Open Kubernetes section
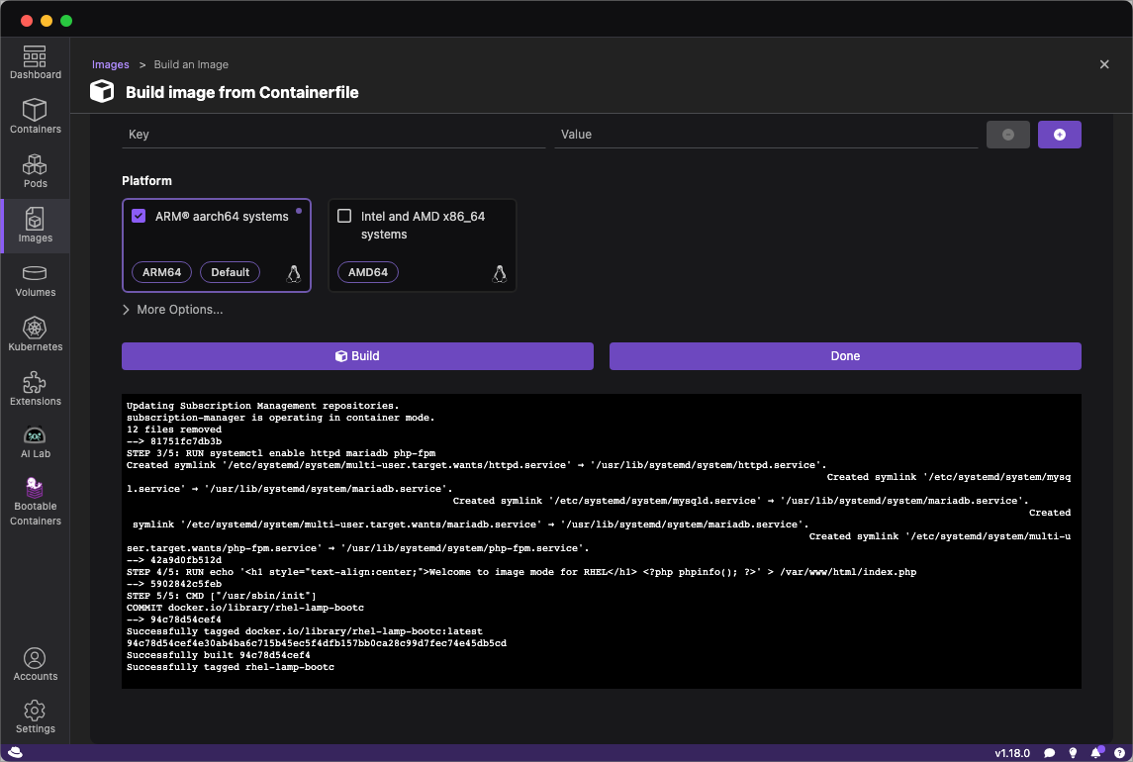This screenshot has height=762, width=1133. point(35,334)
